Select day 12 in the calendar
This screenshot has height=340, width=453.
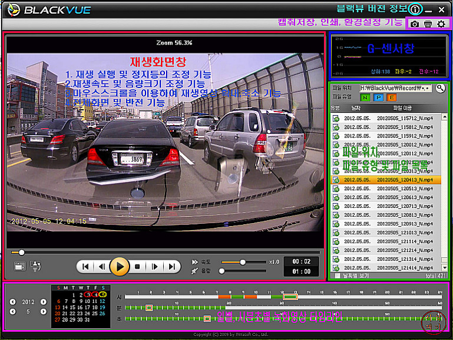pyautogui.click(x=102, y=301)
